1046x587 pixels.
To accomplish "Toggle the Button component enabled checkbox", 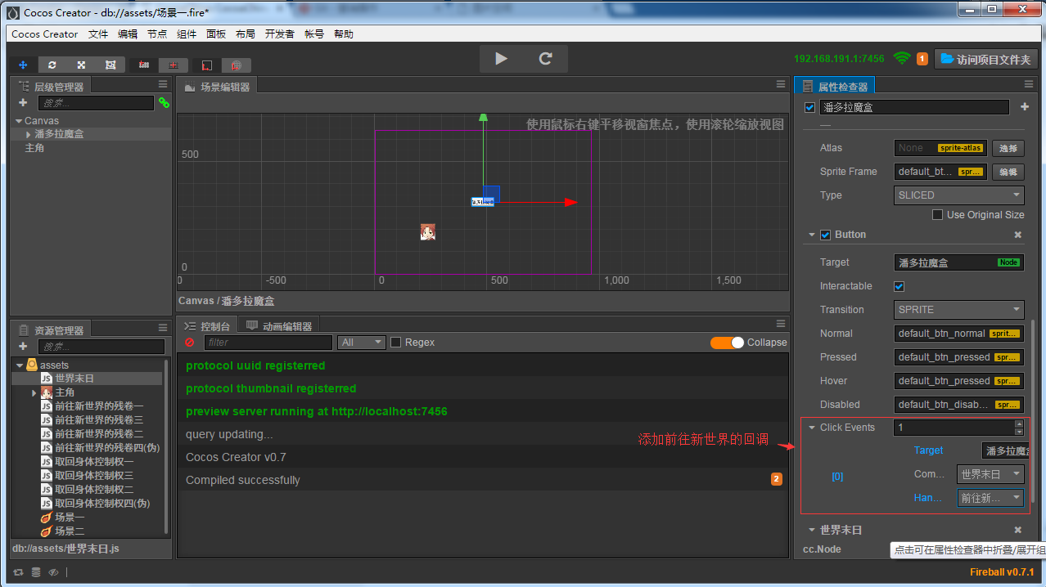I will (826, 235).
